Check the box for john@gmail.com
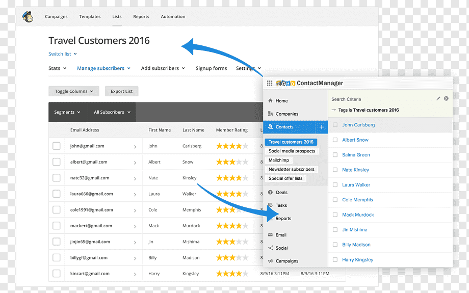Viewport: 469px width, 293px height. point(57,146)
